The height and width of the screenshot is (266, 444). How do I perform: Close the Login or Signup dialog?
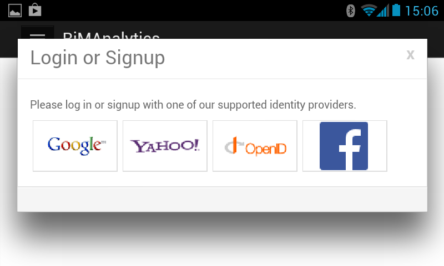coord(410,54)
